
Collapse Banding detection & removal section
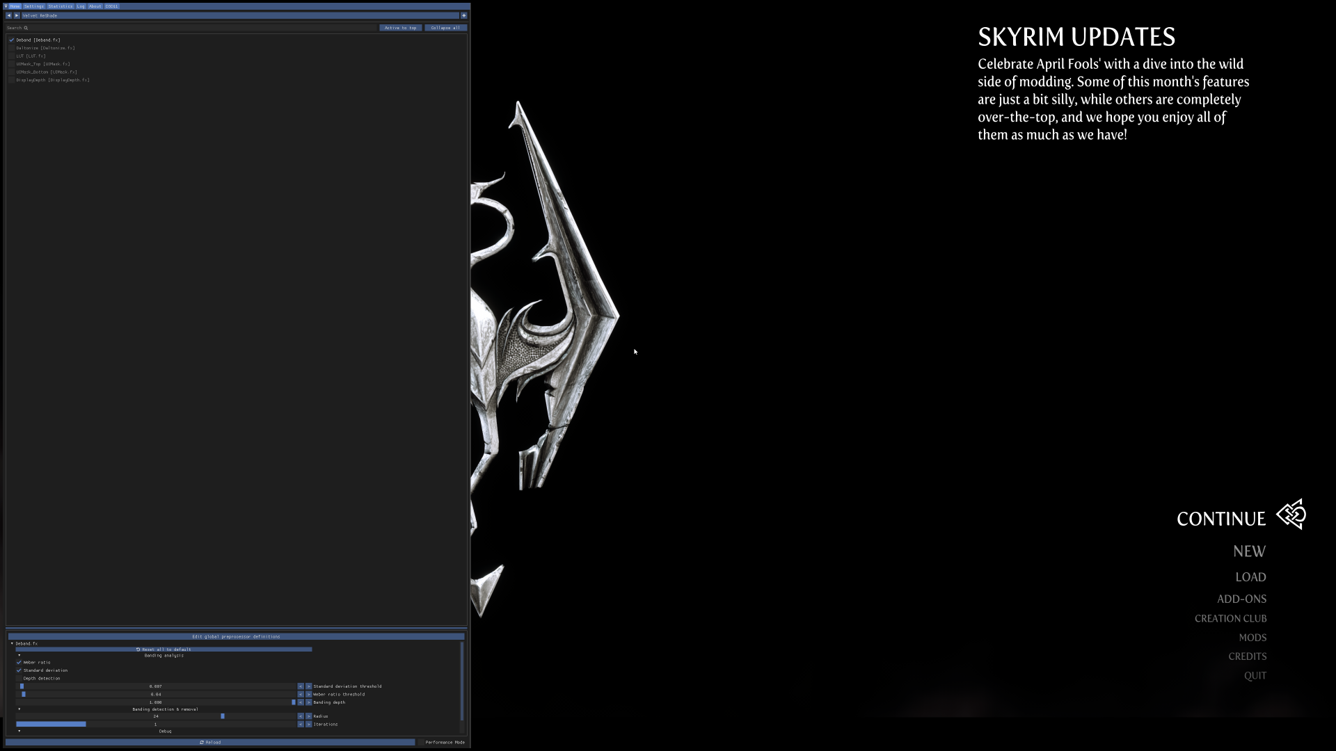(19, 709)
